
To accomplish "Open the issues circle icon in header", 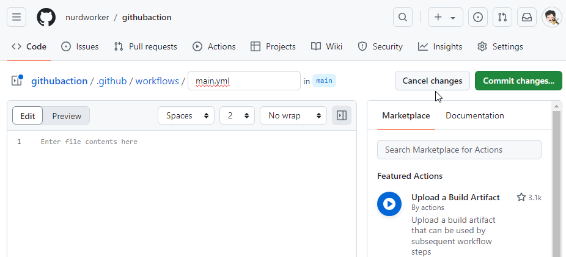I will tap(478, 17).
